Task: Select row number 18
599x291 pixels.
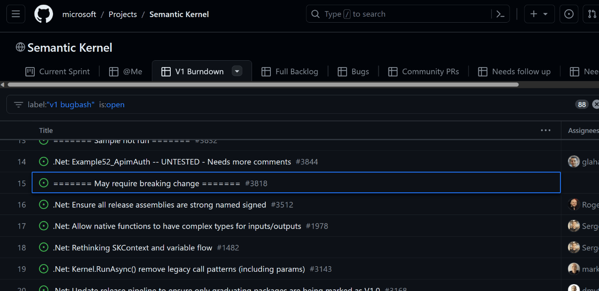Action: [21, 247]
